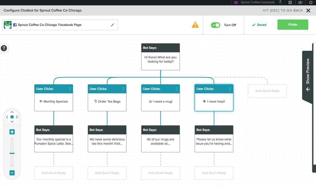This screenshot has height=189, width=316.
Task: Add Quick Reply under issue you're having message
Action: 214,173
